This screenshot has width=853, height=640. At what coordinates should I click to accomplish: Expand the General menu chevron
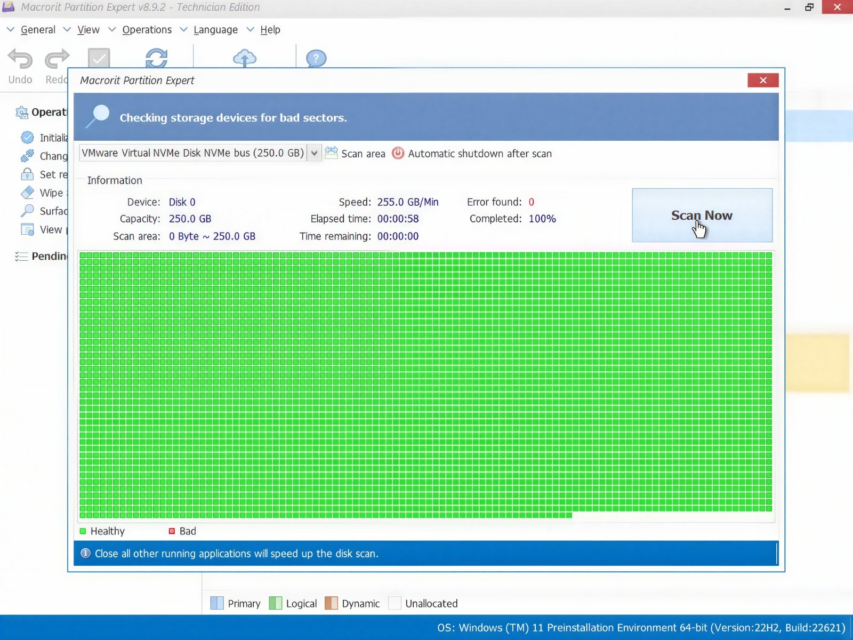[10, 29]
